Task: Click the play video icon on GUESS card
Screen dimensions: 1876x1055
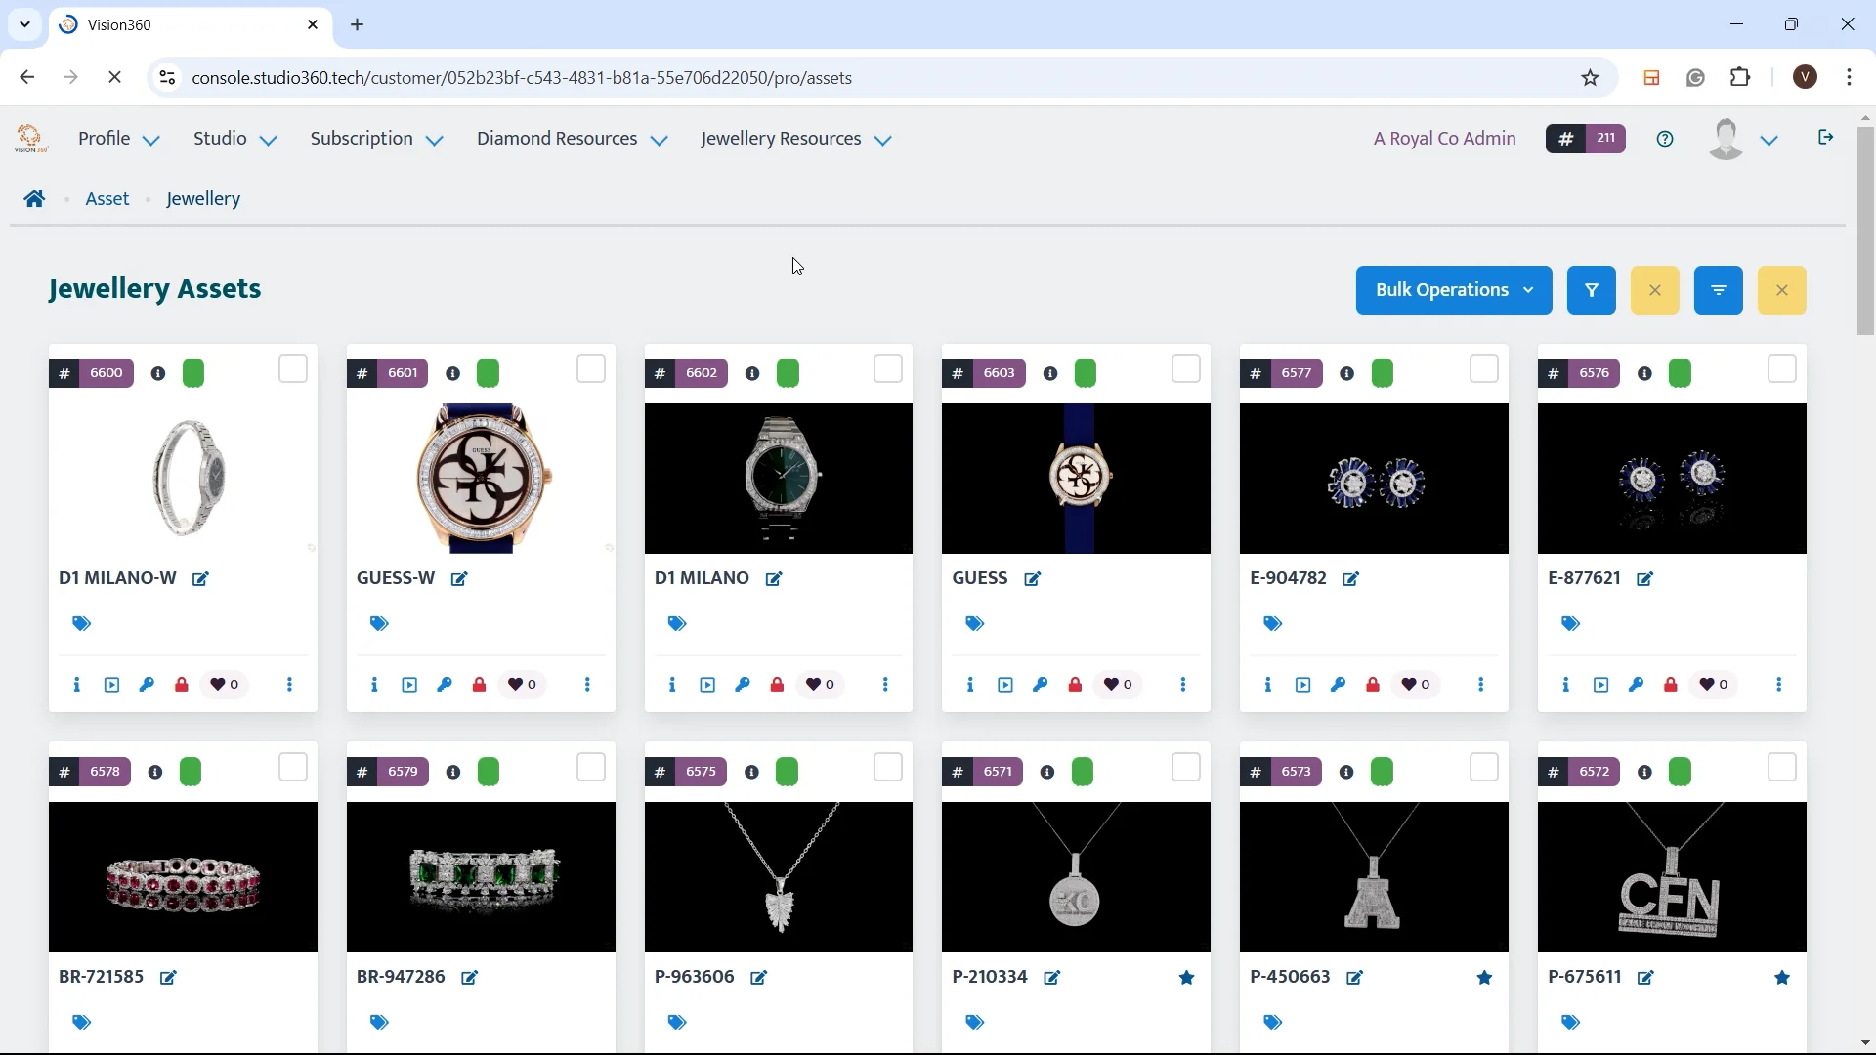Action: pos(1006,686)
